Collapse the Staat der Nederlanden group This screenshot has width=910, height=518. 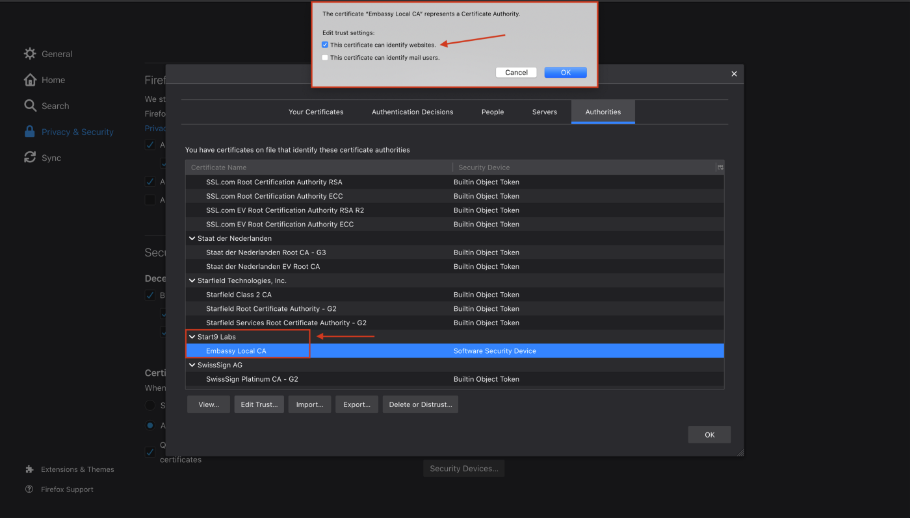[192, 238]
